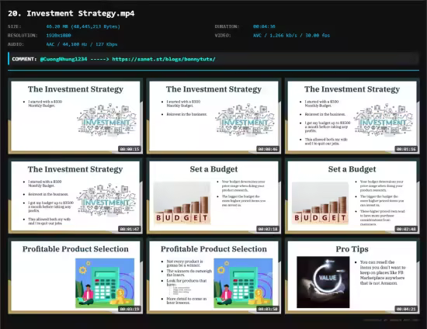Click the 'SIZE:' label
Screen dimensions: 427x329
15,26
